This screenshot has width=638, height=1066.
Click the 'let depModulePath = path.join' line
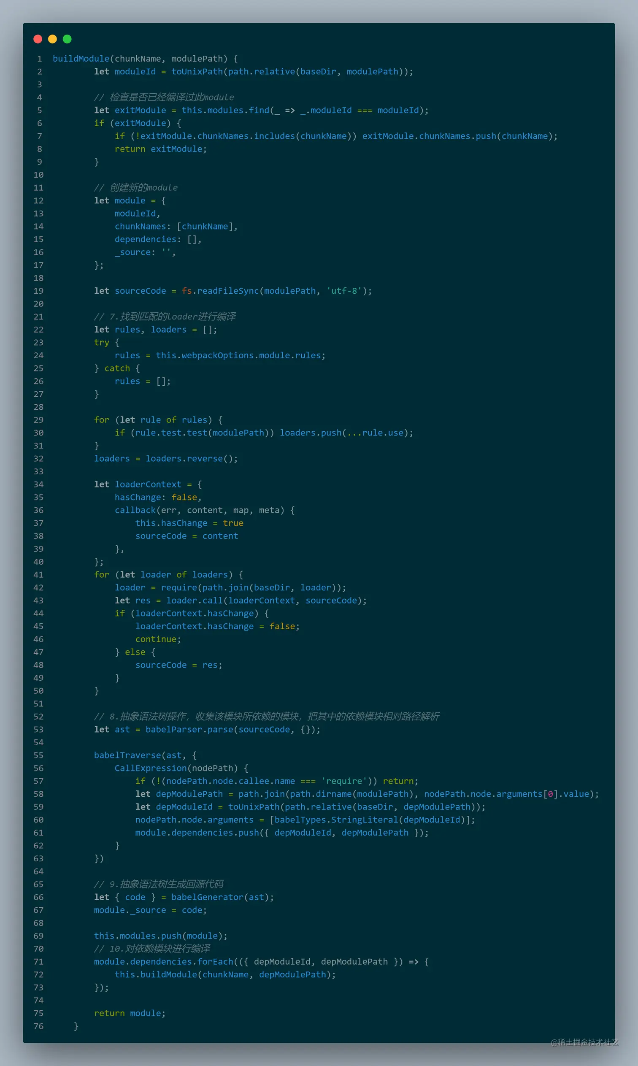pyautogui.click(x=367, y=793)
